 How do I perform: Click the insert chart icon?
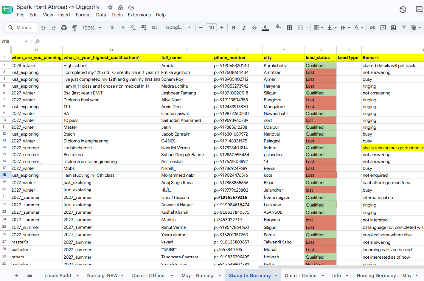tap(393, 28)
